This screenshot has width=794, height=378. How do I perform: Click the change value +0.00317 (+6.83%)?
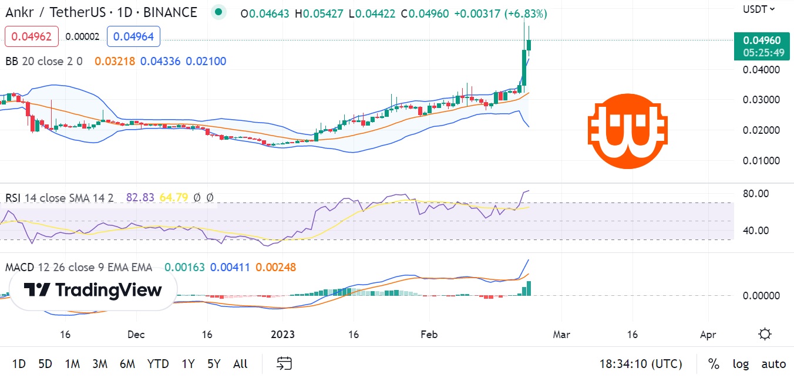pos(501,14)
